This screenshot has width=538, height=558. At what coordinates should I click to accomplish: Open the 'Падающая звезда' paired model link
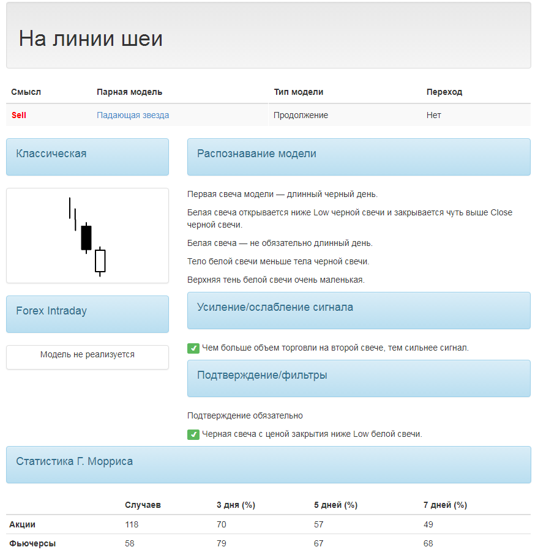[x=133, y=115]
